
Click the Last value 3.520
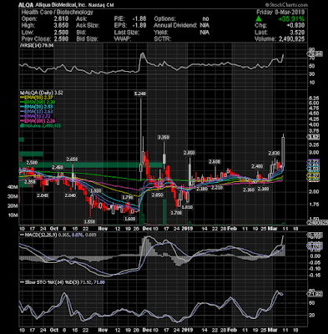297,33
